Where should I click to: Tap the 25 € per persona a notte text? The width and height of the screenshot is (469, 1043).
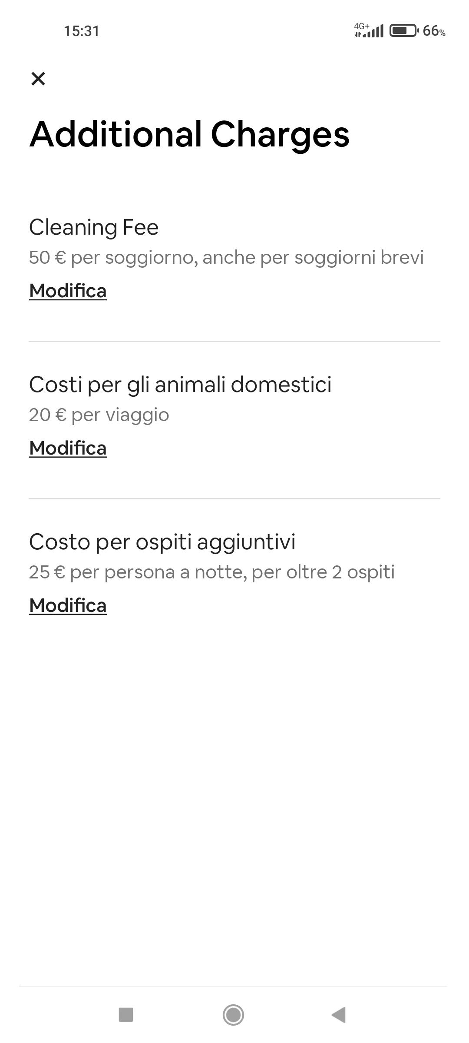click(212, 572)
